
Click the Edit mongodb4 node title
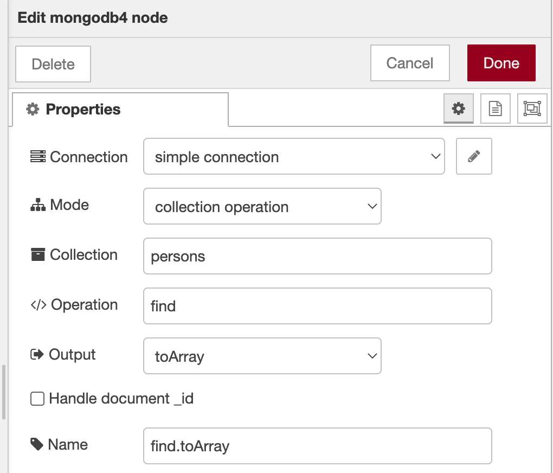[x=93, y=18]
